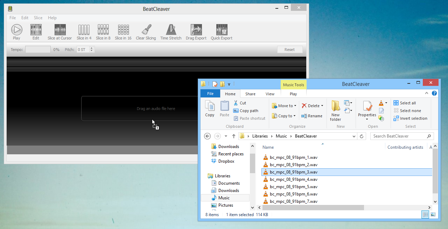Click the Refresh button beside address bar

[x=362, y=136]
